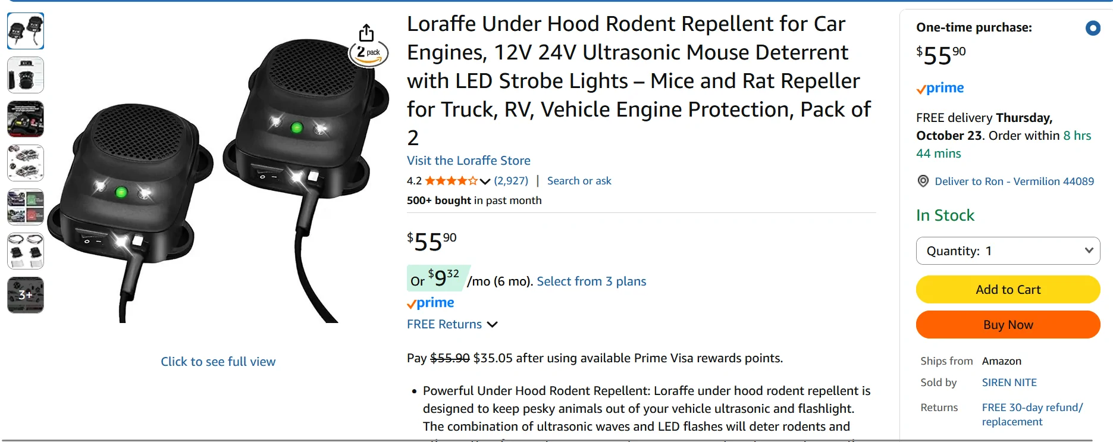Open the 3+ more images thumbnail
The width and height of the screenshot is (1113, 442).
pyautogui.click(x=26, y=295)
